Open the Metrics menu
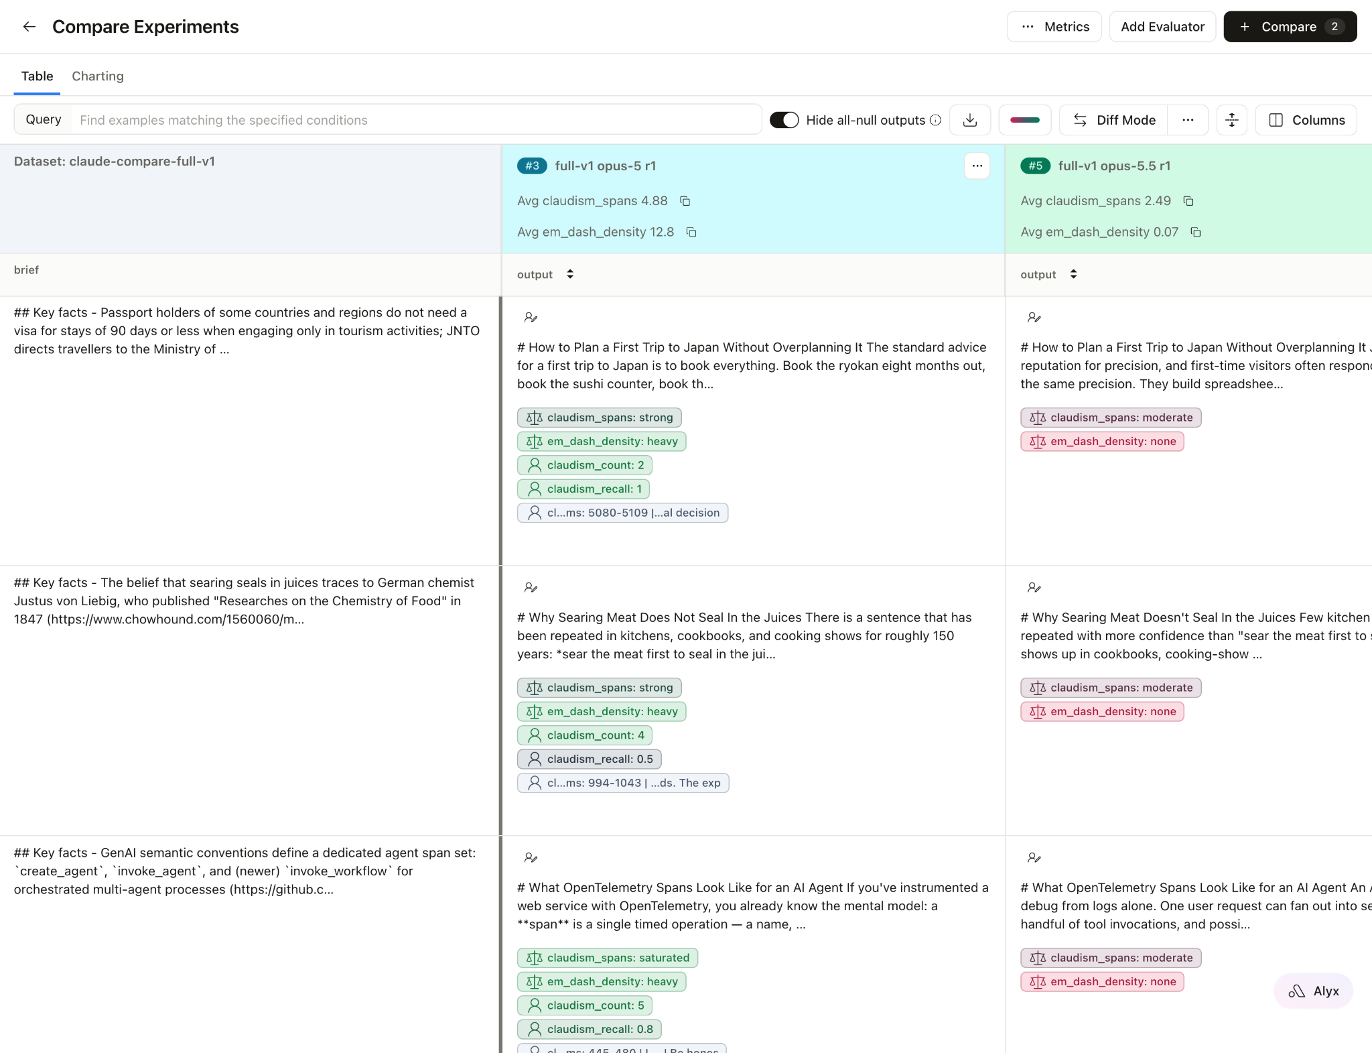This screenshot has height=1053, width=1372. [1054, 27]
